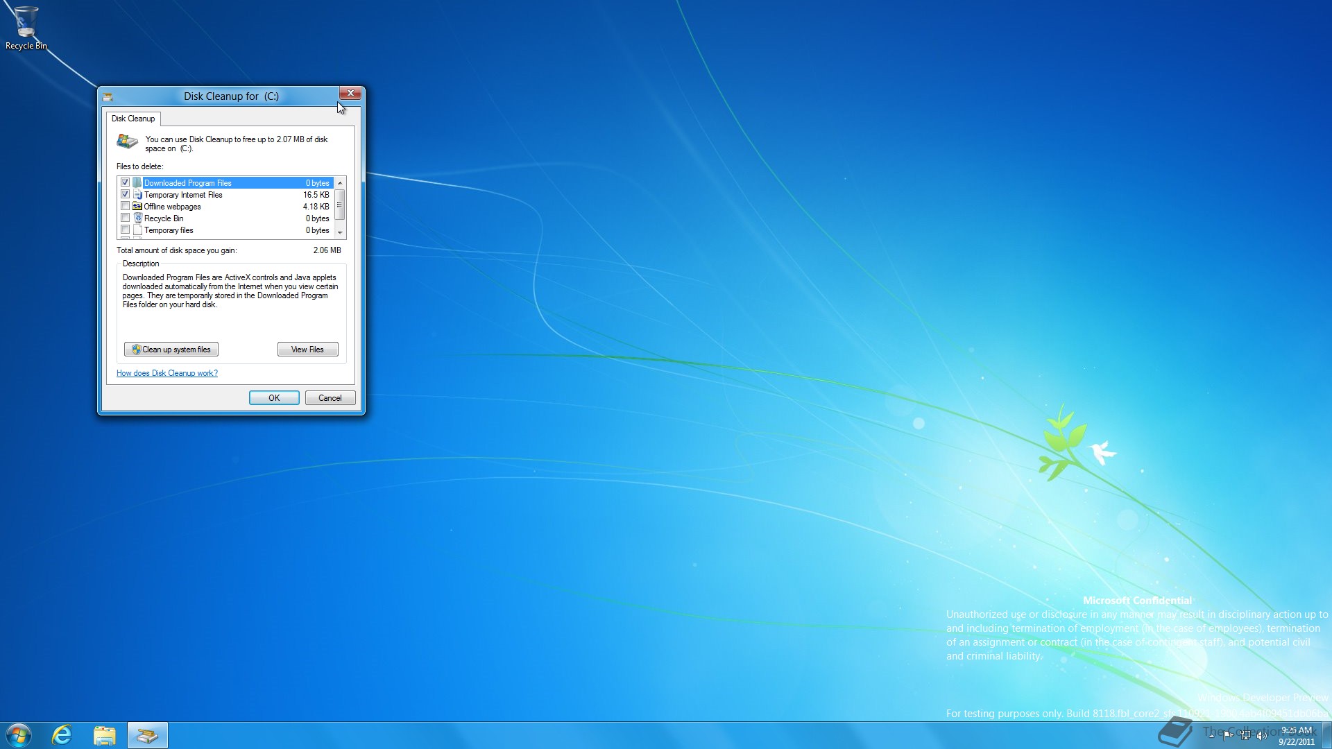Open Windows Explorer from taskbar
Viewport: 1332px width, 749px height.
pos(105,735)
